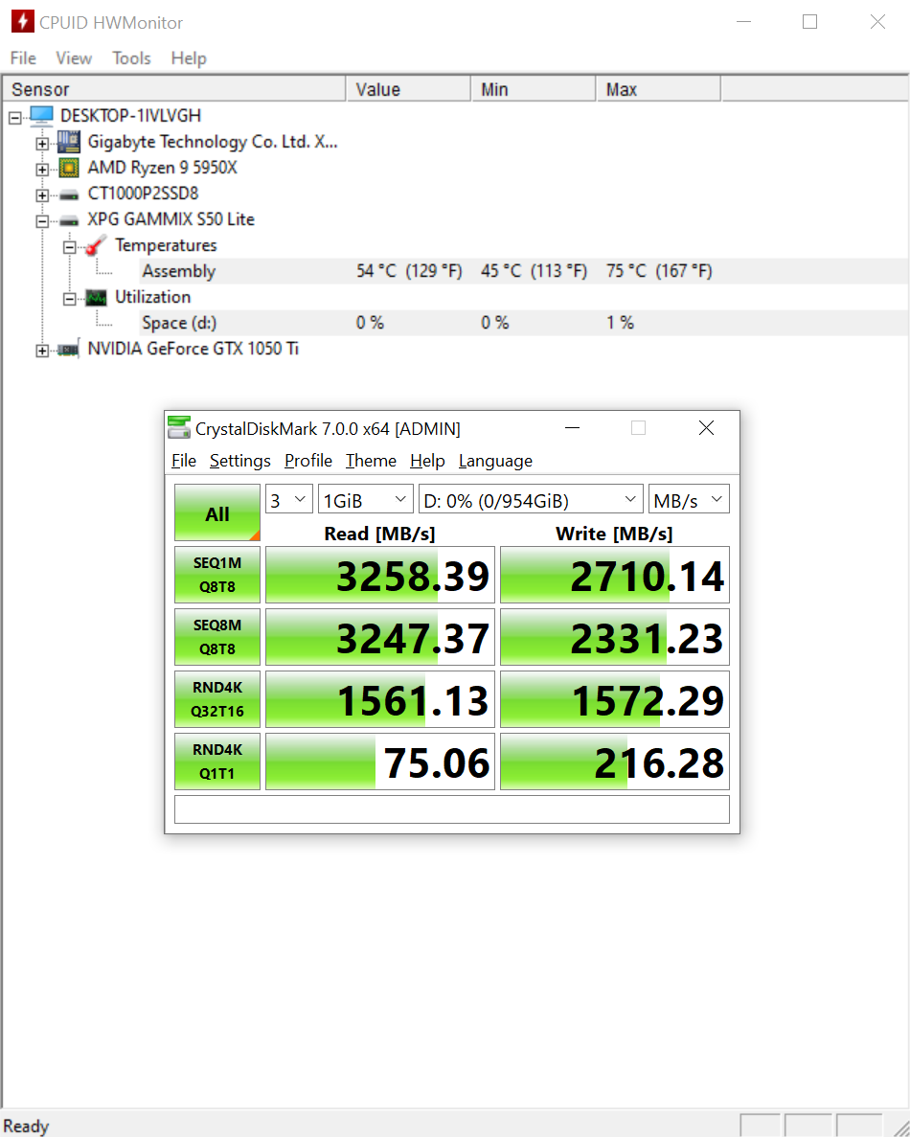This screenshot has height=1137, width=910.
Task: Minimize the CrystalDiskMark window
Action: click(572, 428)
